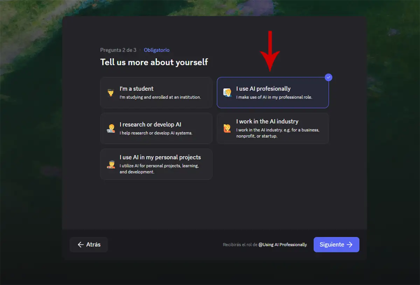The height and width of the screenshot is (285, 420).
Task: Click 'I'm studying and enrolled at an institution' description
Action: tap(160, 97)
